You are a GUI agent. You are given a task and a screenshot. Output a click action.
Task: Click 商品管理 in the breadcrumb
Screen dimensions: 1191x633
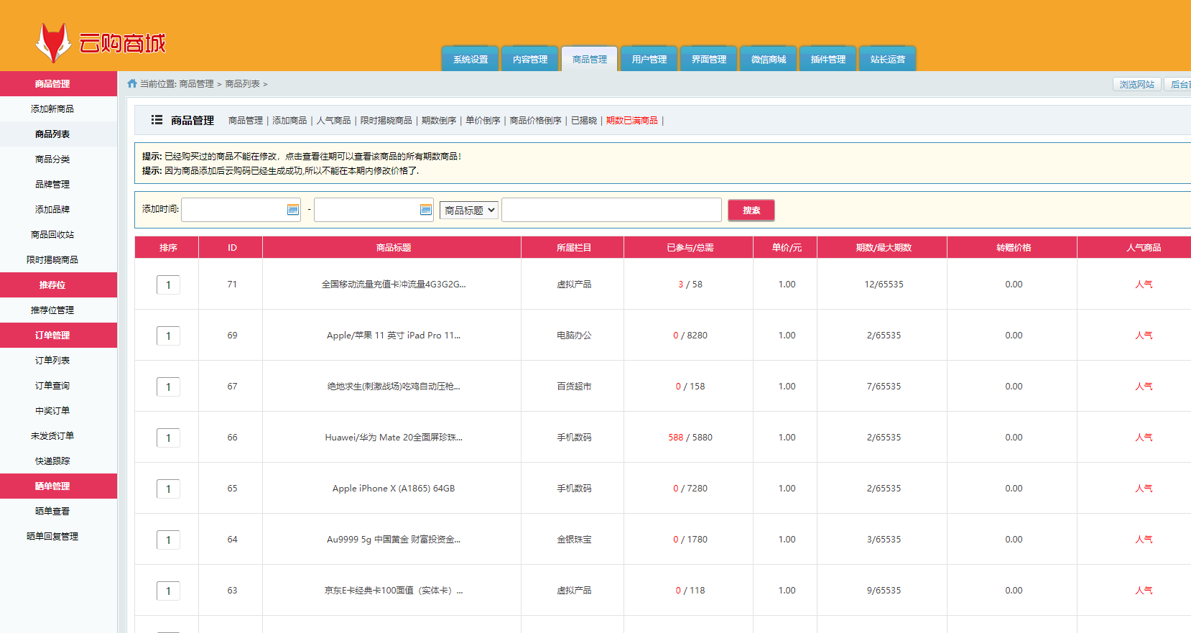196,84
